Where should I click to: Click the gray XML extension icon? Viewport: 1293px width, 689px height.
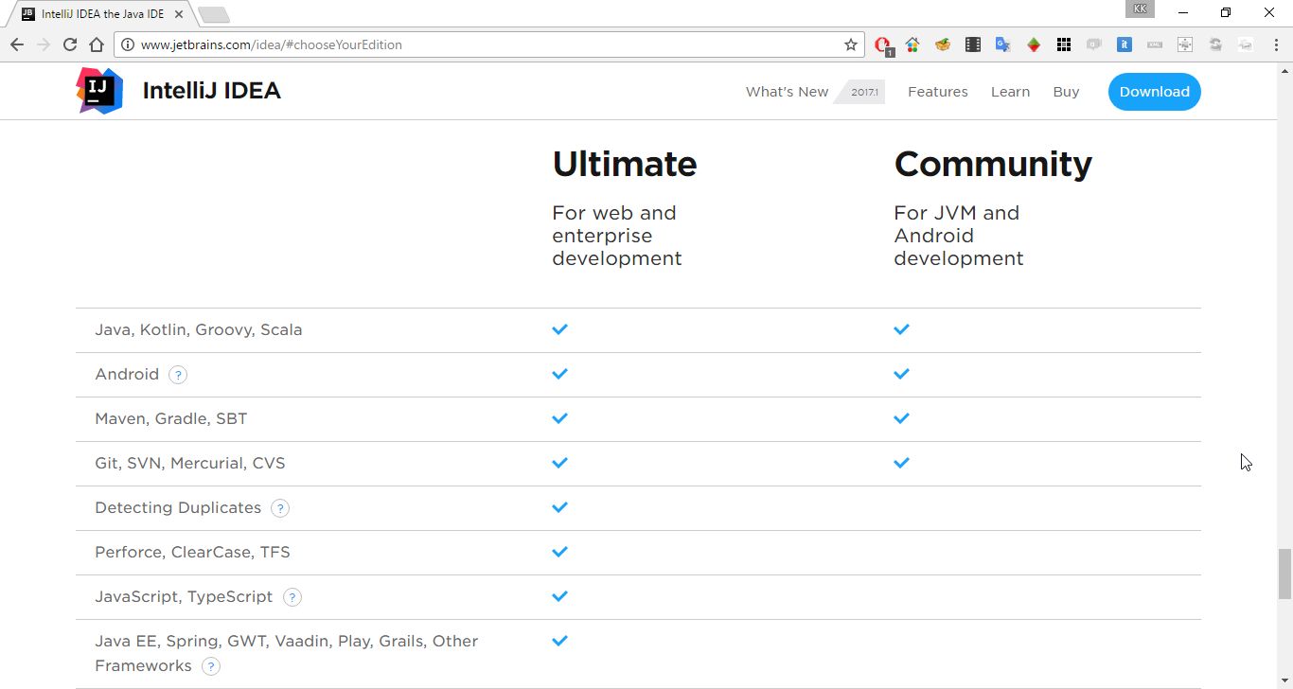(x=1155, y=44)
